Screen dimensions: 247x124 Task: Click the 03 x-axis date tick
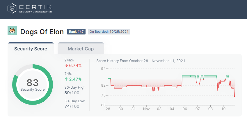pos(159,109)
